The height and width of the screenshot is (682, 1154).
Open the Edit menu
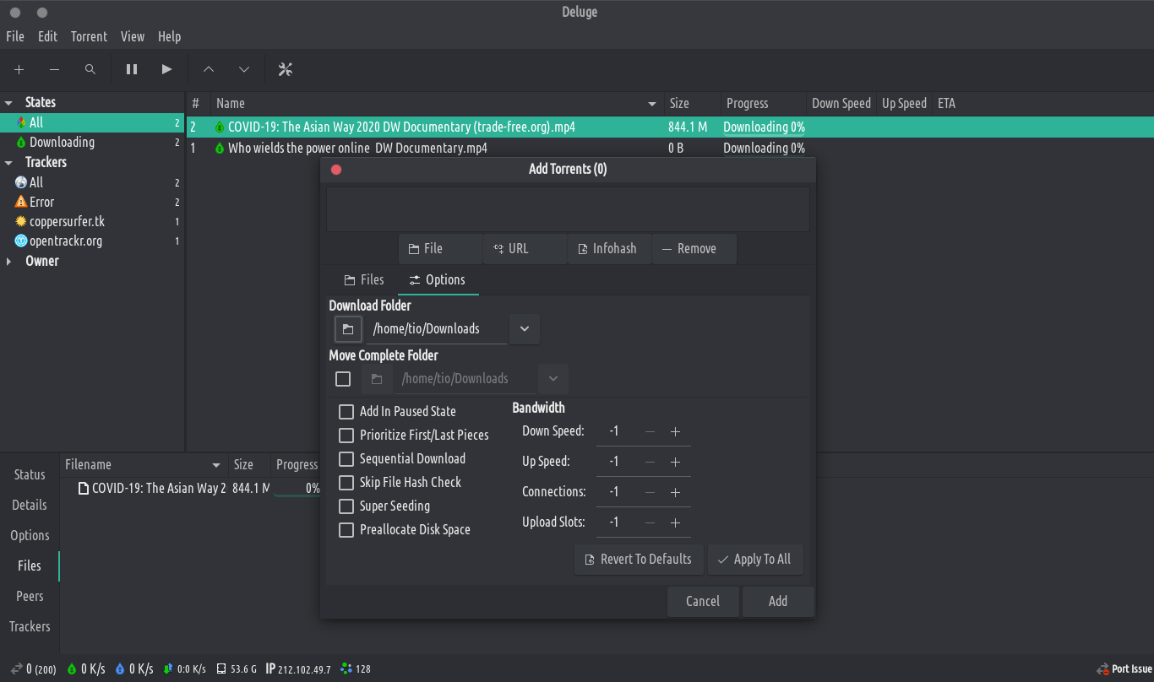(48, 36)
